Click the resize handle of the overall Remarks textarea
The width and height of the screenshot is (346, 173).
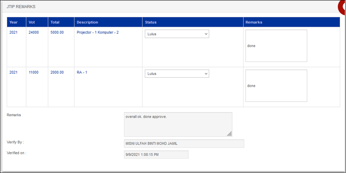tap(229, 134)
